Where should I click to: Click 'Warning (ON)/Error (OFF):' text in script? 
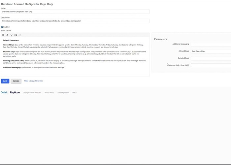point(14,60)
